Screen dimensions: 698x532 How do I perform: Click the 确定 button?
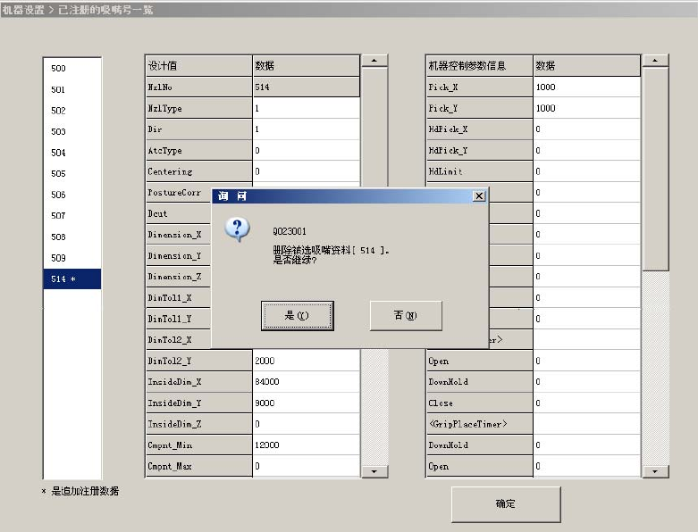pos(506,504)
